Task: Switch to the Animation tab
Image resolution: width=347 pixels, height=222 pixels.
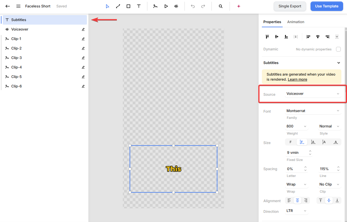Action: (296, 22)
